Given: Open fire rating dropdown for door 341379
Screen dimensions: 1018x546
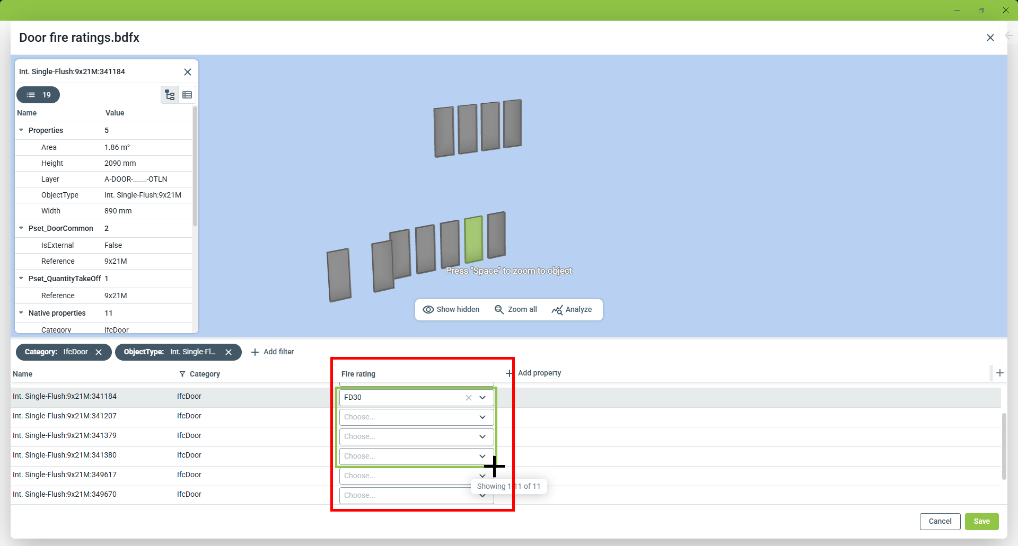Looking at the screenshot, I should 482,437.
